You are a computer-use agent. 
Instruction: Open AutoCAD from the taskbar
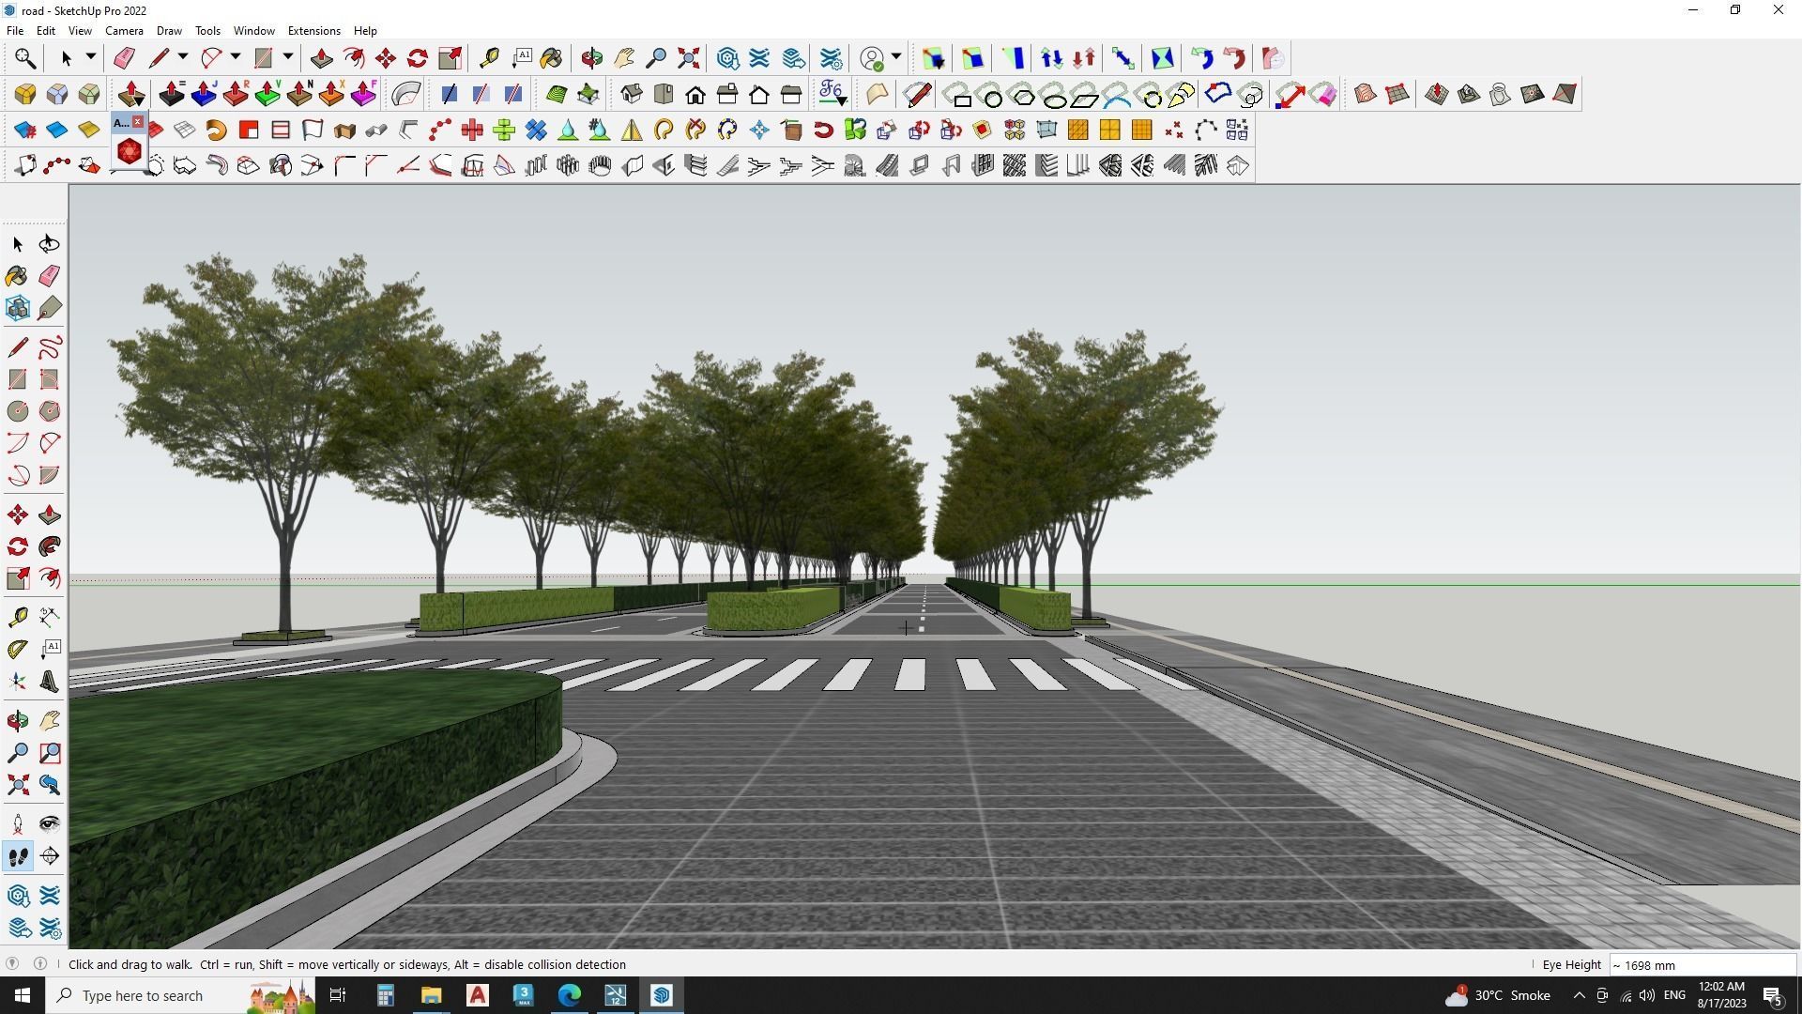point(478,995)
